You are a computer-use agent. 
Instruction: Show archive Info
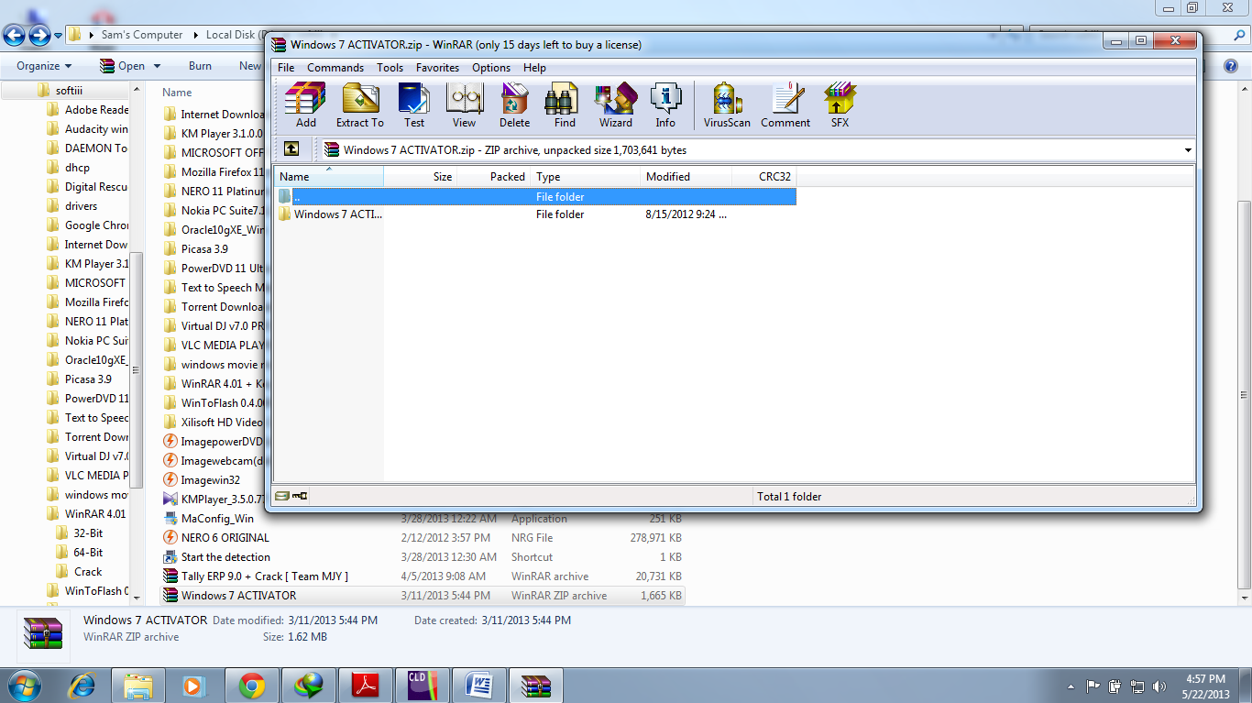coord(665,105)
